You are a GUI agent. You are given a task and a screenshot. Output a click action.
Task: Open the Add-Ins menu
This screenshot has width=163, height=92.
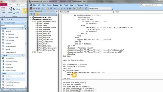(x=73, y=5)
